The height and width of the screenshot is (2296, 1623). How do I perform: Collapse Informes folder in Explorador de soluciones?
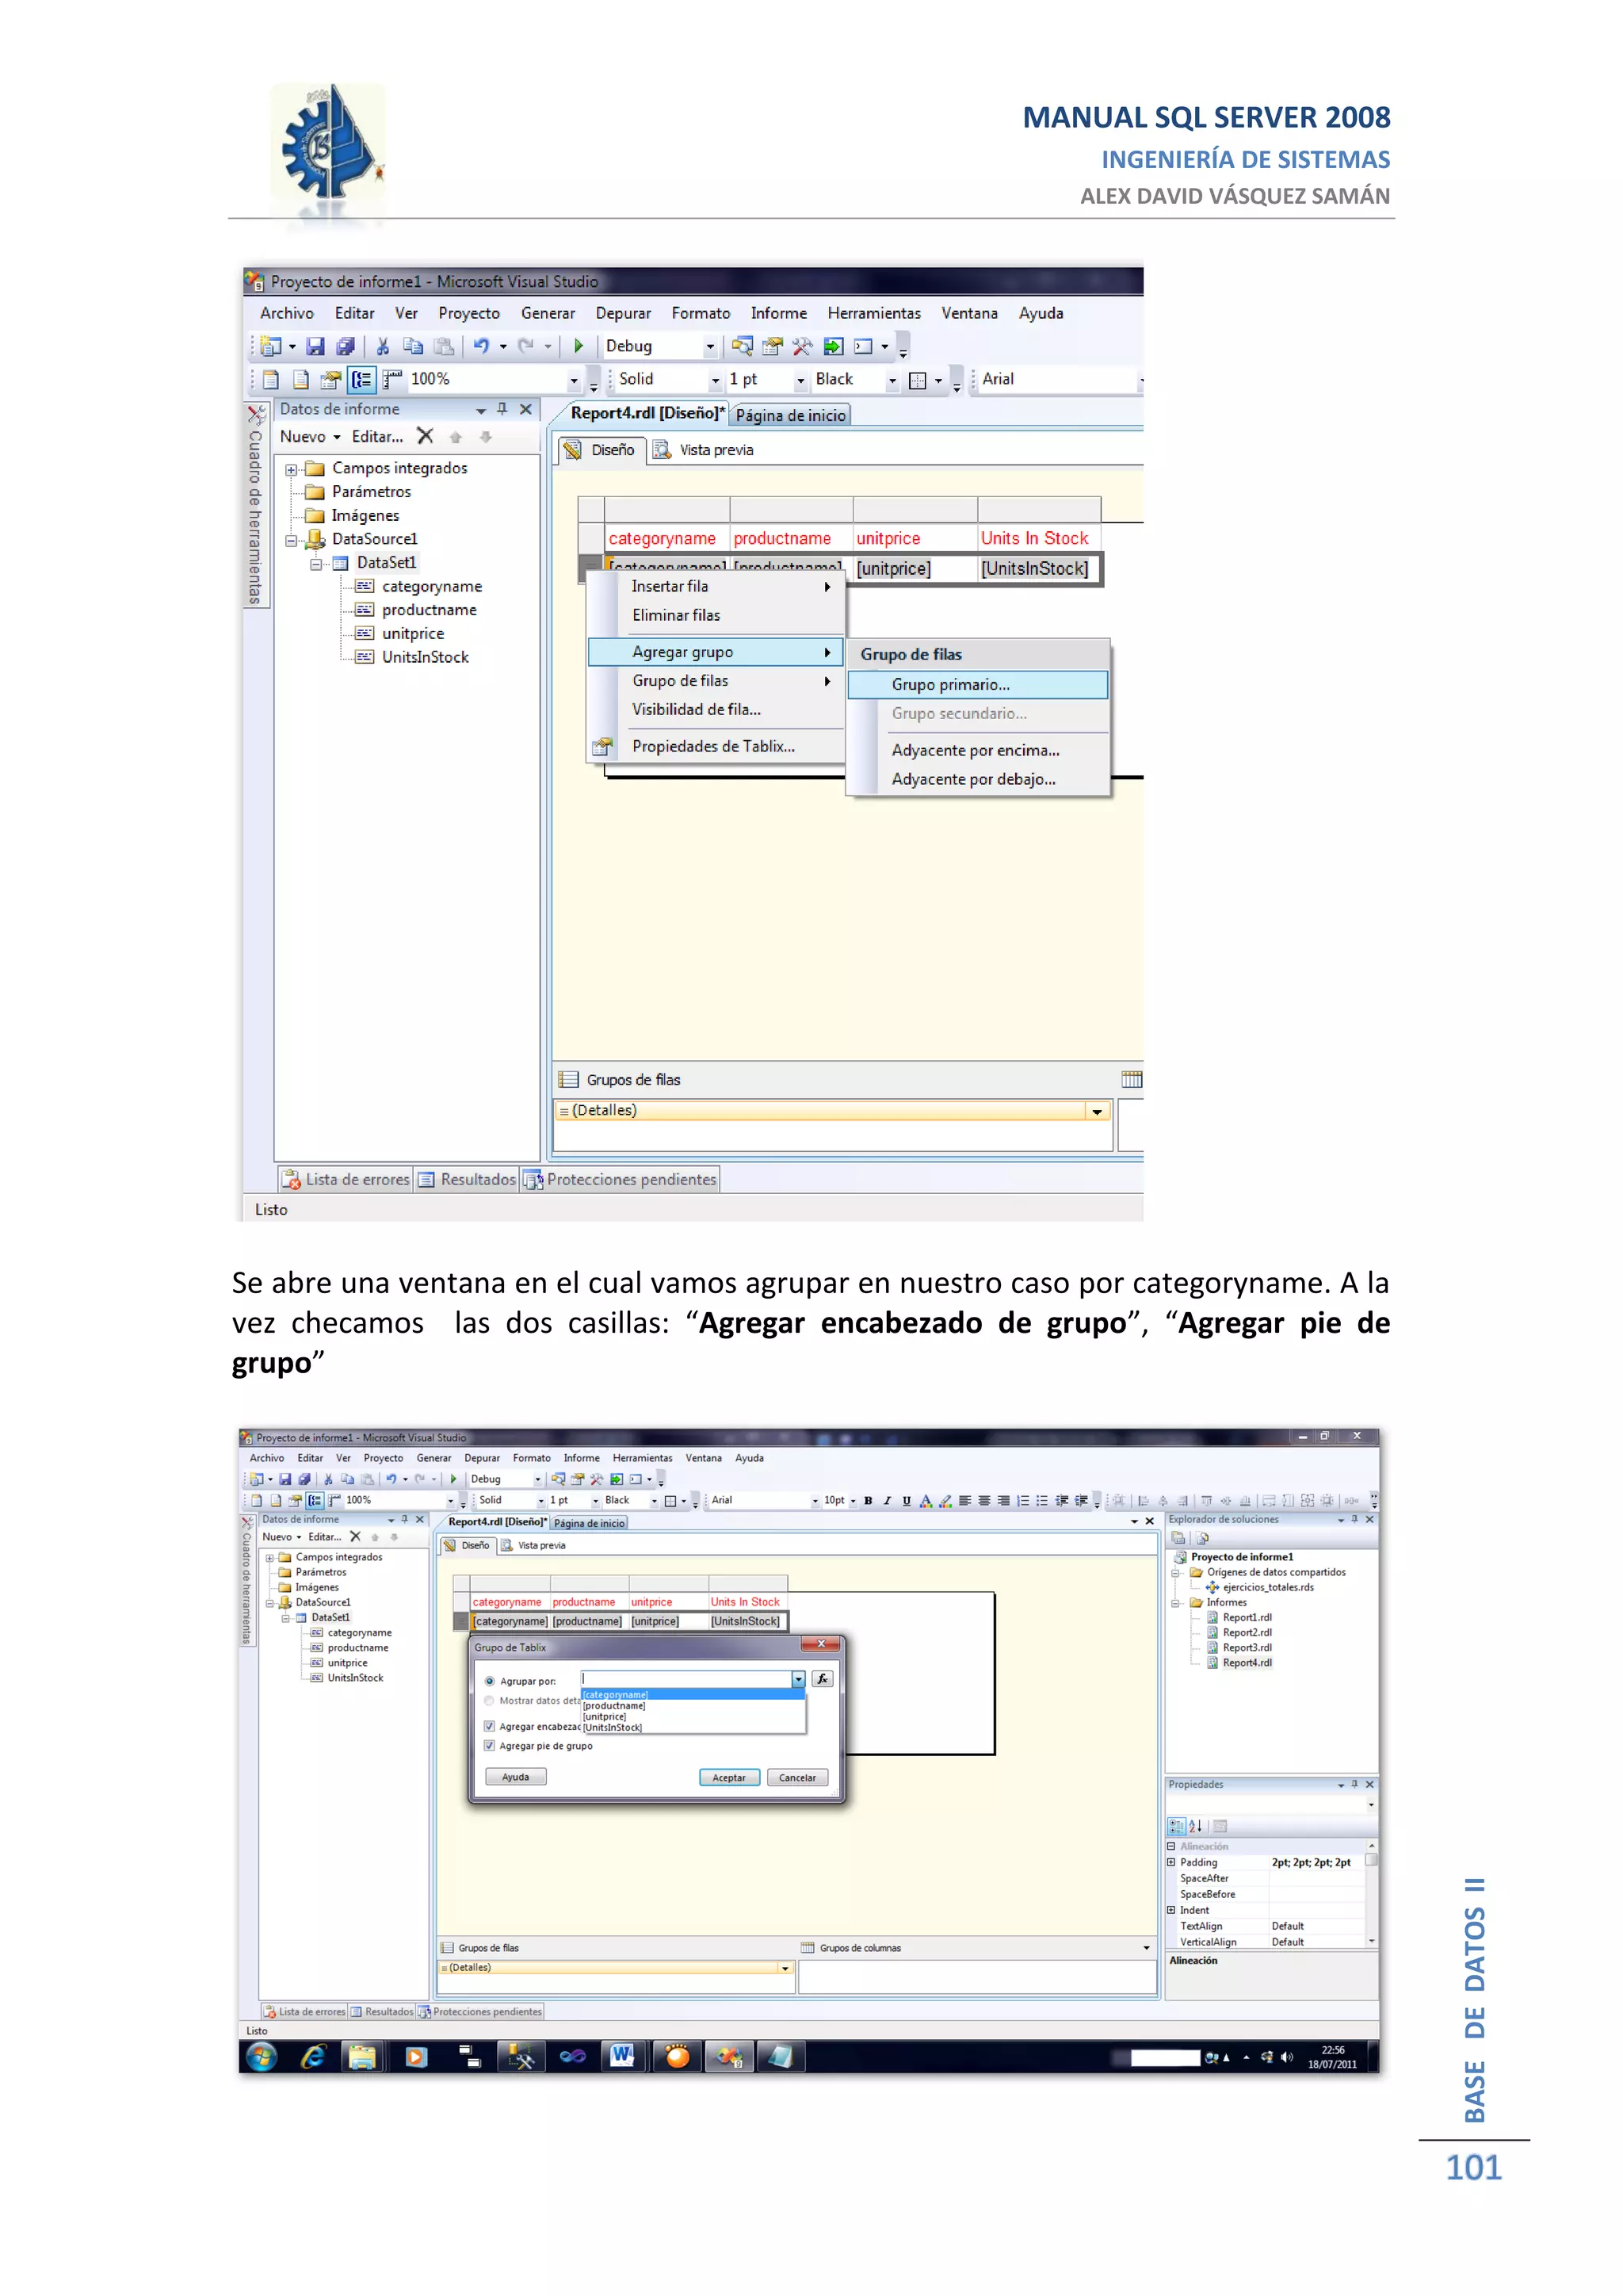pos(1176,1603)
